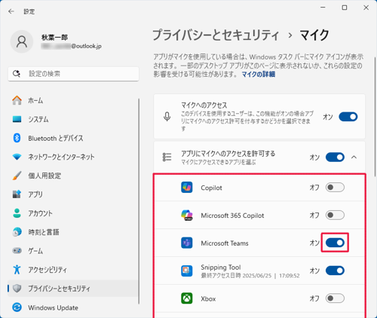Turn off the microphone access toggle
The width and height of the screenshot is (377, 318).
tap(348, 117)
